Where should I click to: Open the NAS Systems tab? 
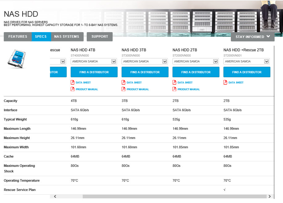pos(67,37)
